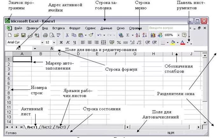The image size is (221, 138).
Task: Open the Правка menu
Action: point(32,28)
